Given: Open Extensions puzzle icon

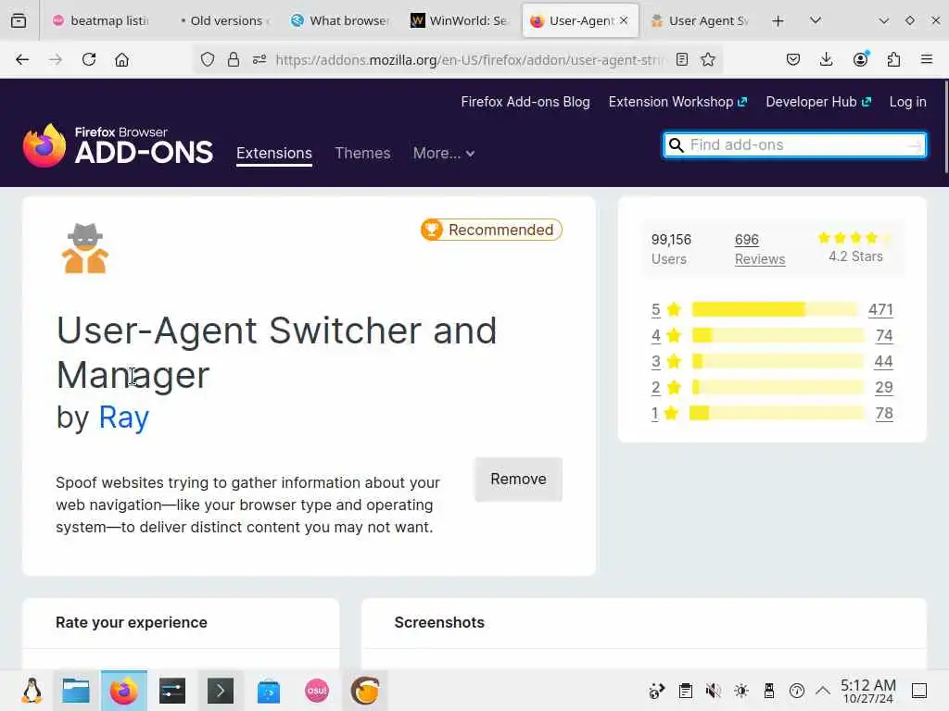Looking at the screenshot, I should [x=893, y=59].
